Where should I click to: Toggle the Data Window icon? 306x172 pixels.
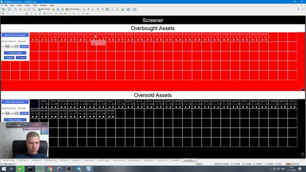[20, 9]
